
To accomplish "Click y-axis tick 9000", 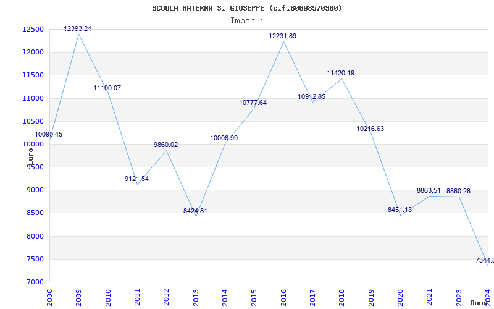I will [x=35, y=190].
